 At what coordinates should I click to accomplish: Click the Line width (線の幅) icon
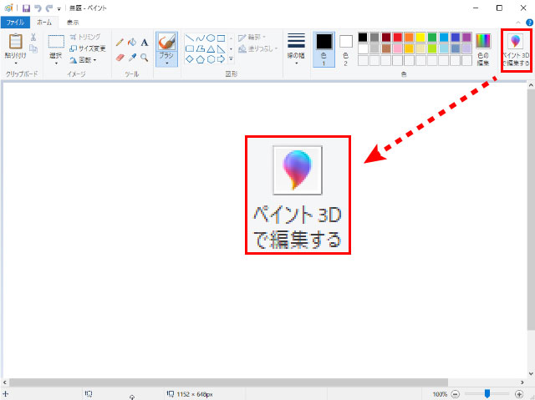296,41
